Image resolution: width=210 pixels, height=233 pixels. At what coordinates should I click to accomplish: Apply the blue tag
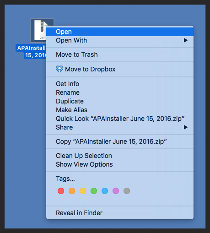point(105,191)
